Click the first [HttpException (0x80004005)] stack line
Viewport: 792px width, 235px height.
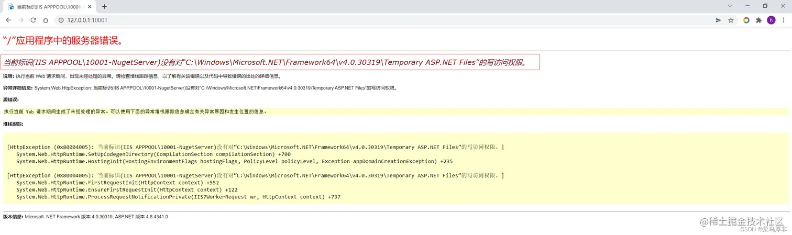click(x=256, y=147)
